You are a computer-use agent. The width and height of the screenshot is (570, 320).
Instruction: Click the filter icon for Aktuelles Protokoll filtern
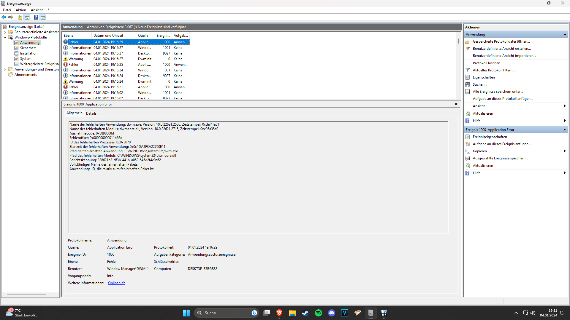coord(468,70)
